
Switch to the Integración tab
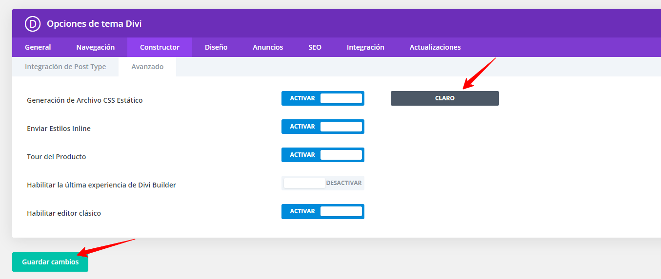coord(365,47)
